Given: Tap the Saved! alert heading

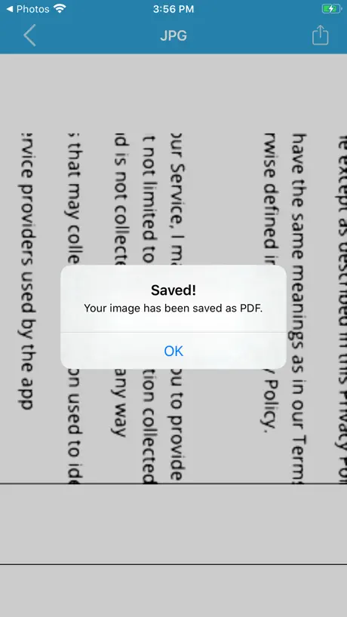Looking at the screenshot, I should click(173, 290).
